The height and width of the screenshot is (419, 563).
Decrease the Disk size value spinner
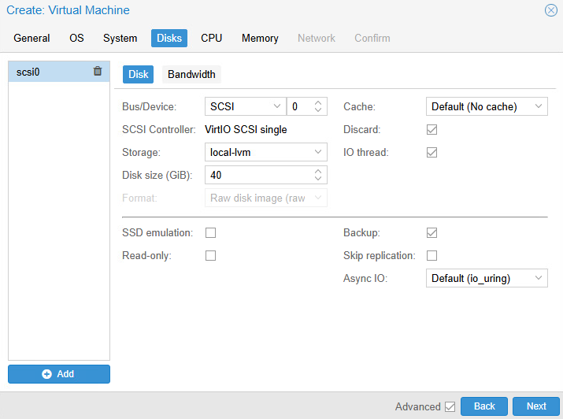[x=318, y=179]
